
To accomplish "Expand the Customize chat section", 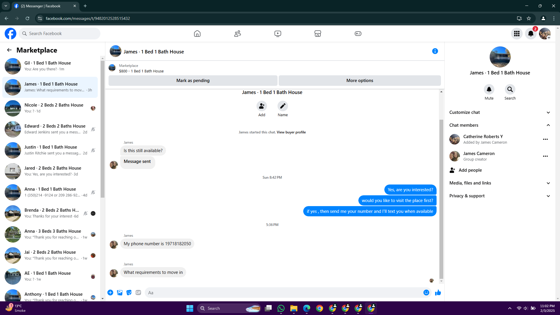I will (x=500, y=112).
